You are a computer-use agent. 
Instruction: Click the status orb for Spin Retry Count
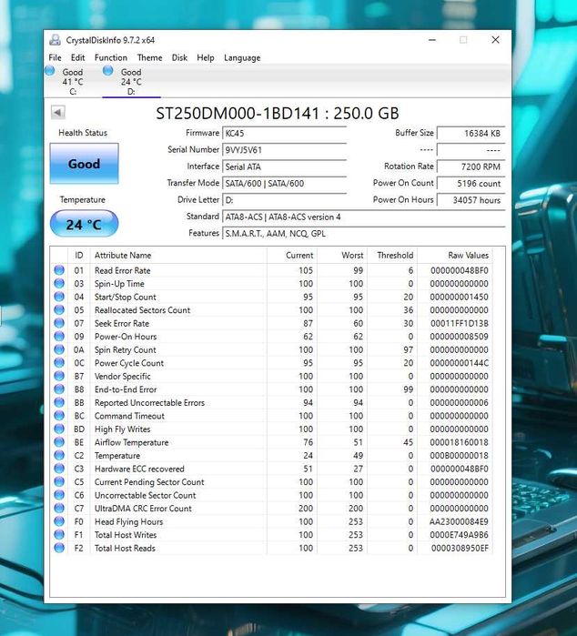click(59, 349)
